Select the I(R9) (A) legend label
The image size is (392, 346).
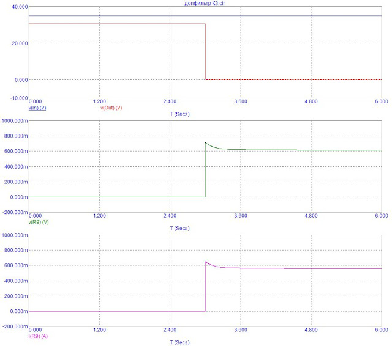38,336
